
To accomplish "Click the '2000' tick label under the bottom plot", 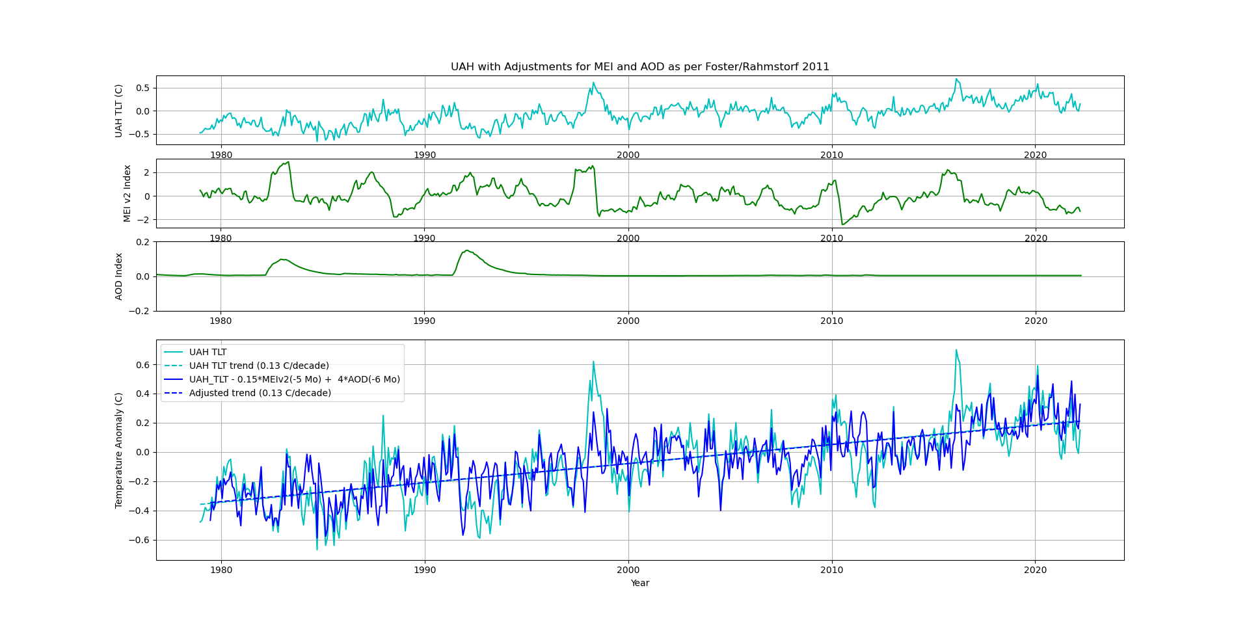I will click(x=628, y=570).
